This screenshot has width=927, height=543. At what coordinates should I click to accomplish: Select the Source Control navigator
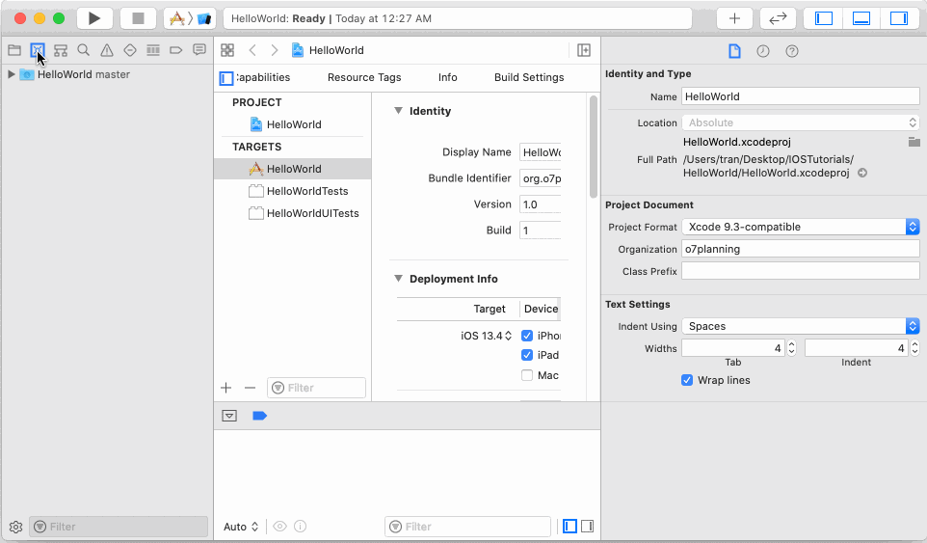(38, 50)
